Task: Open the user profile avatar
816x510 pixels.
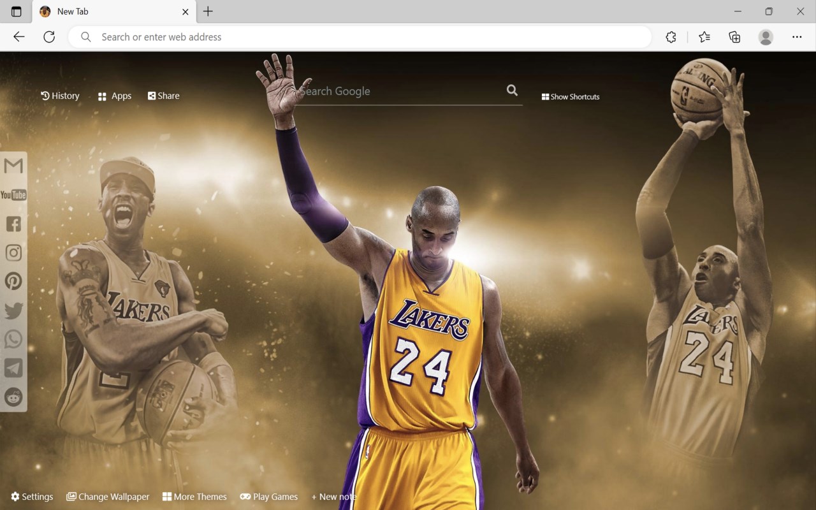Action: click(766, 37)
